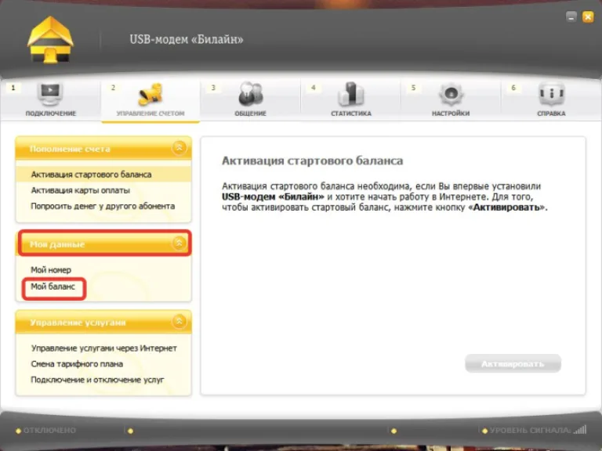
Task: Open Попросить денег у другого абонента
Action: point(103,206)
